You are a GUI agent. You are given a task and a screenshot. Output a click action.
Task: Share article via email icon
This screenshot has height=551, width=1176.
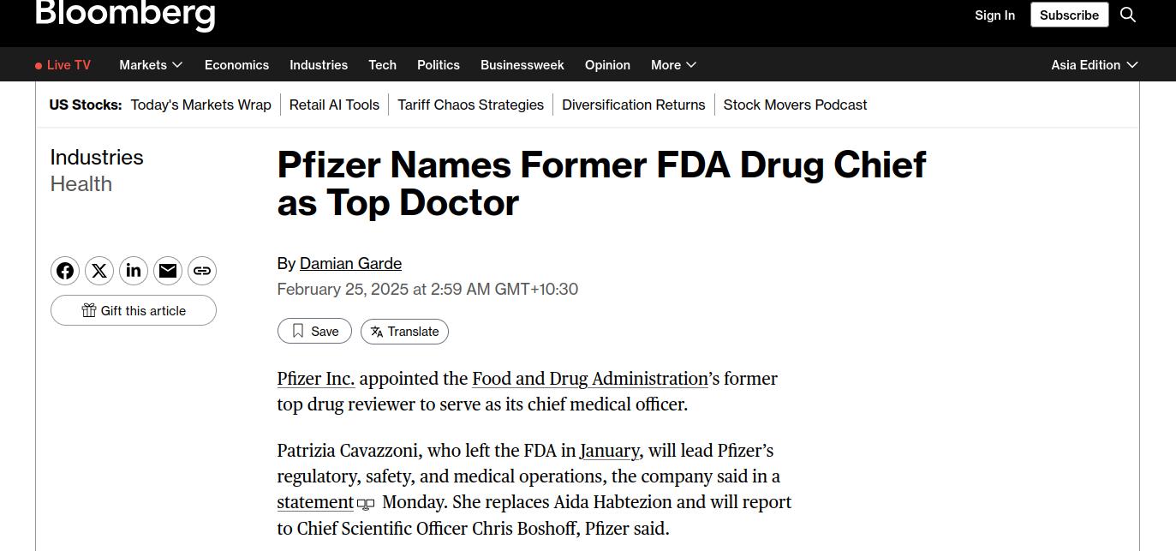click(x=168, y=271)
